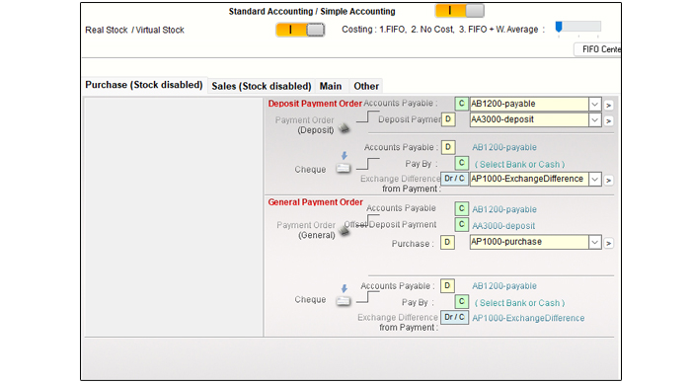Screen dimensions: 691x383
Task: Click the Payment Order (Deposit) stamp icon
Action: coord(344,128)
